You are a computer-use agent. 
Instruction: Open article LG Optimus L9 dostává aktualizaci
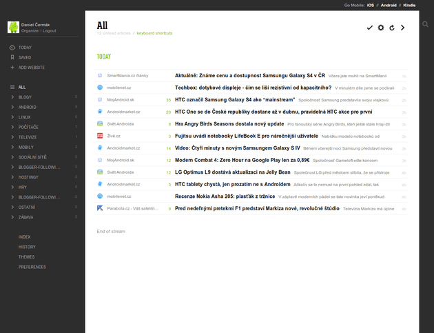[233, 172]
